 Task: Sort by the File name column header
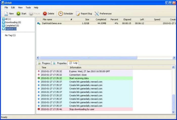tap(53, 20)
